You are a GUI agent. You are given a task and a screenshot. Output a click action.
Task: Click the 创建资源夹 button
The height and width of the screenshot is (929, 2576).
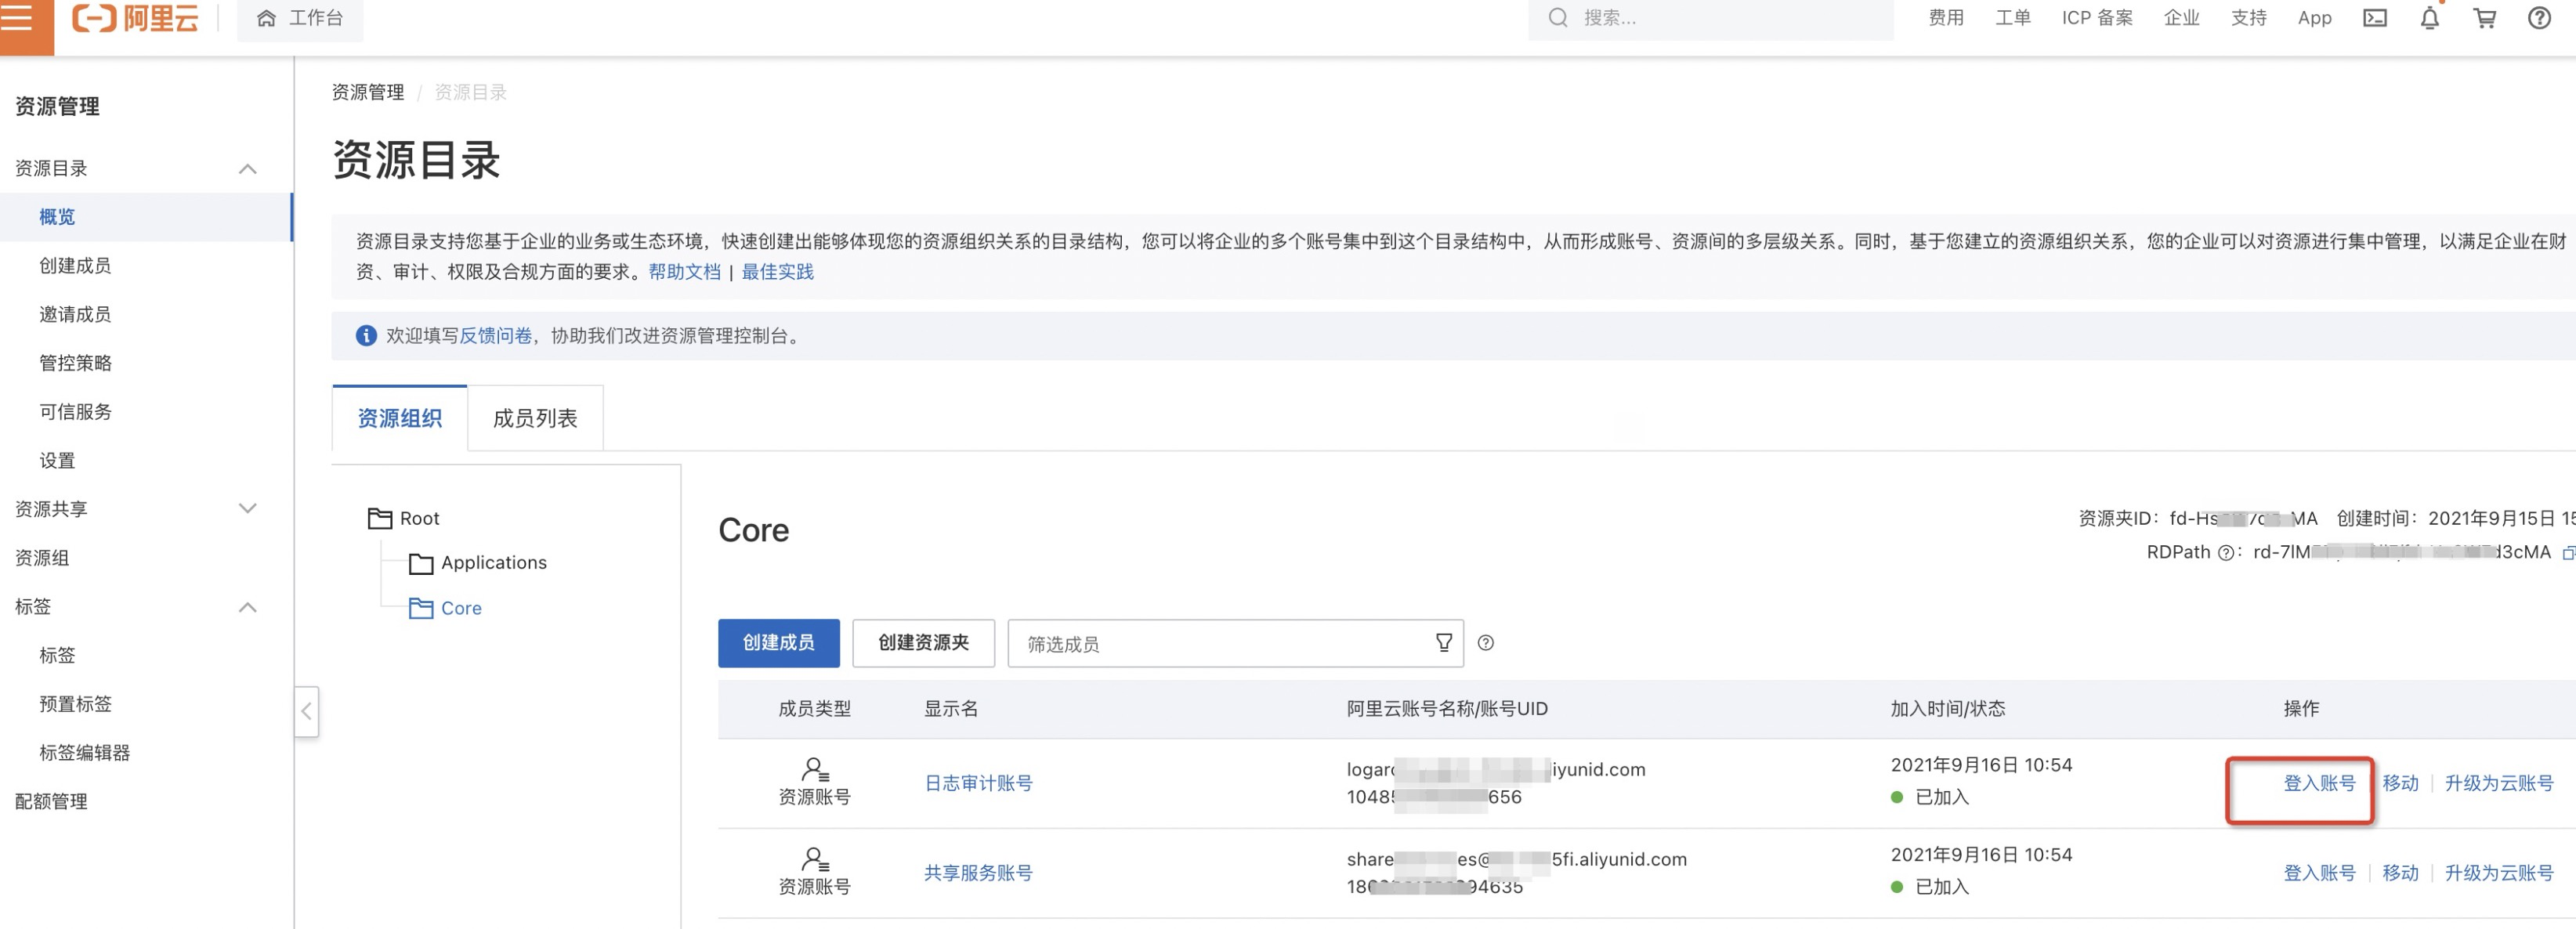[x=922, y=643]
